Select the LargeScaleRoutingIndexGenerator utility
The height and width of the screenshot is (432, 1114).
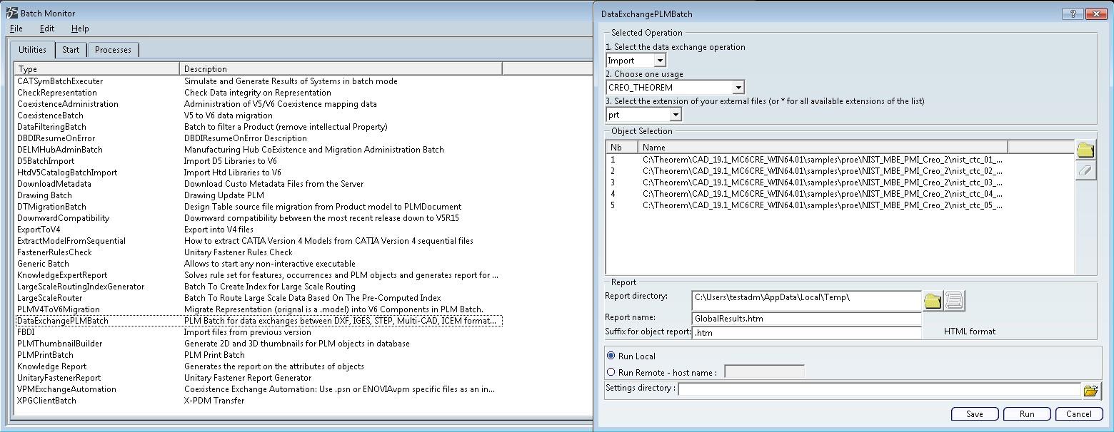[81, 287]
